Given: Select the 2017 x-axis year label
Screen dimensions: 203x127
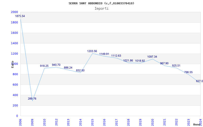Looking at the screenshot, I should pyautogui.click(x=116, y=122).
